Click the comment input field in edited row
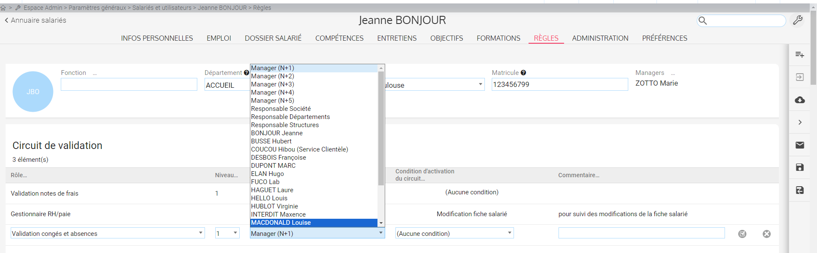The width and height of the screenshot is (817, 253). (642, 233)
